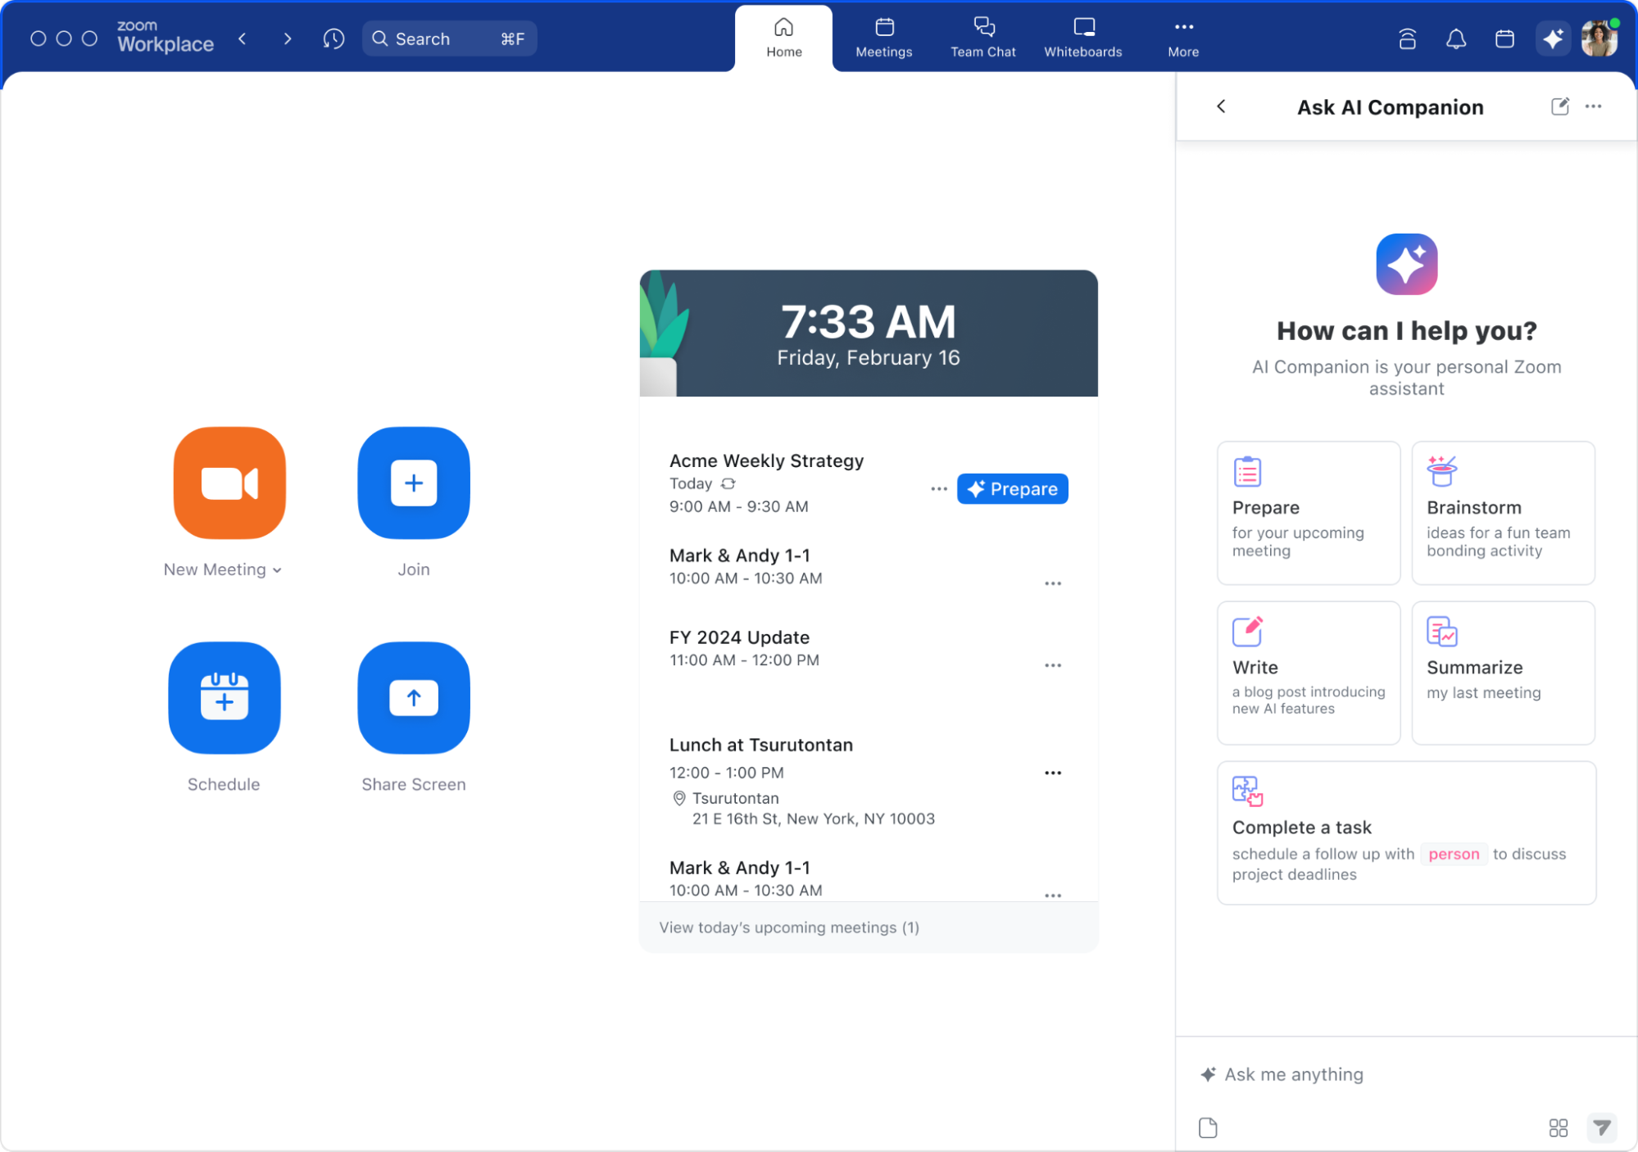Viewport: 1638px width, 1152px height.
Task: Click the search history clock icon
Action: click(333, 38)
